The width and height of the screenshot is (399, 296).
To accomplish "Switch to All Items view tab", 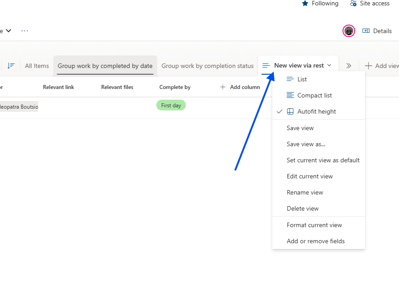I will click(x=37, y=66).
